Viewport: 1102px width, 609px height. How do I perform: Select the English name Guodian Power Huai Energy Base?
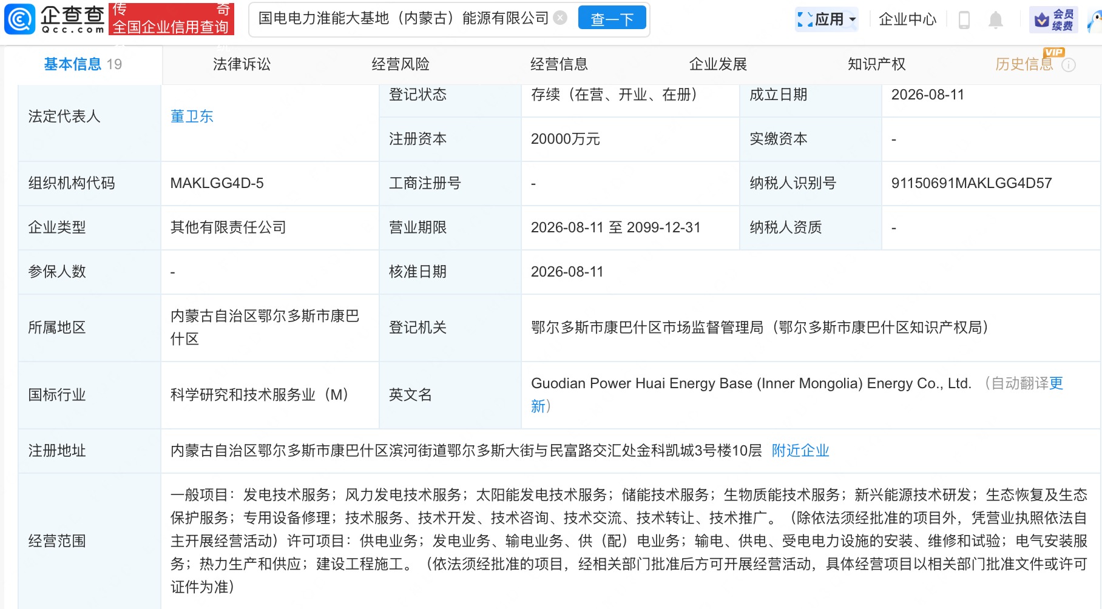(x=751, y=383)
